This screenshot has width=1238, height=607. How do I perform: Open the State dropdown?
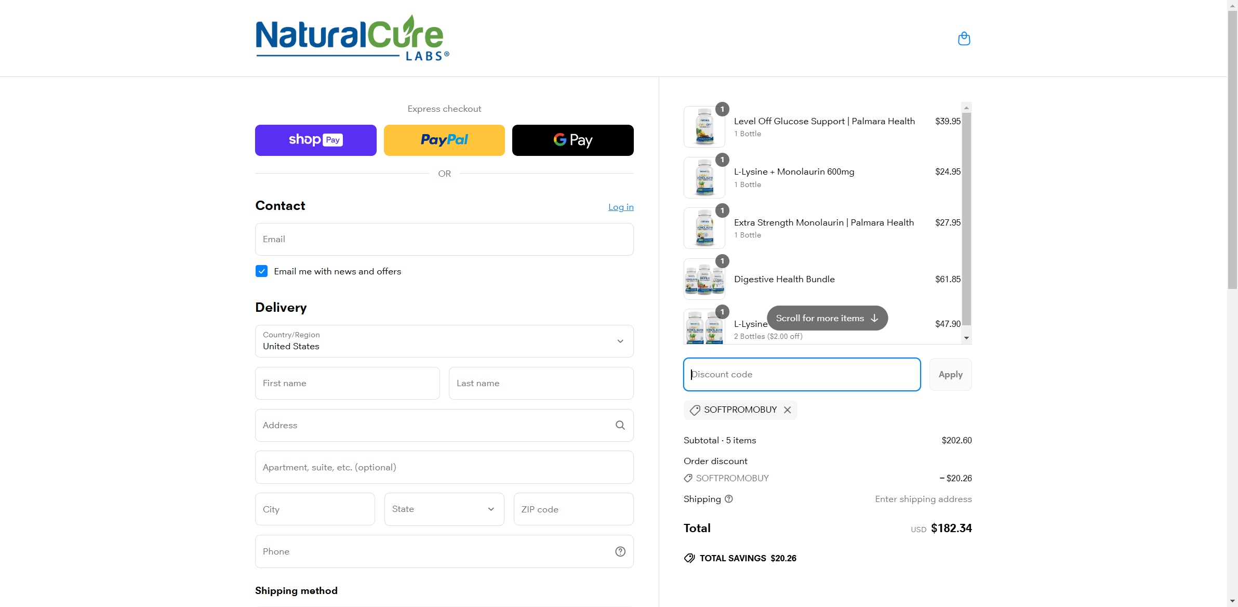tap(444, 509)
